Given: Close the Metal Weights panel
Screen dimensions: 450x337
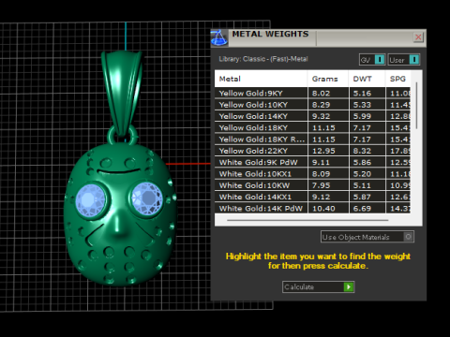Looking at the screenshot, I should (418, 37).
